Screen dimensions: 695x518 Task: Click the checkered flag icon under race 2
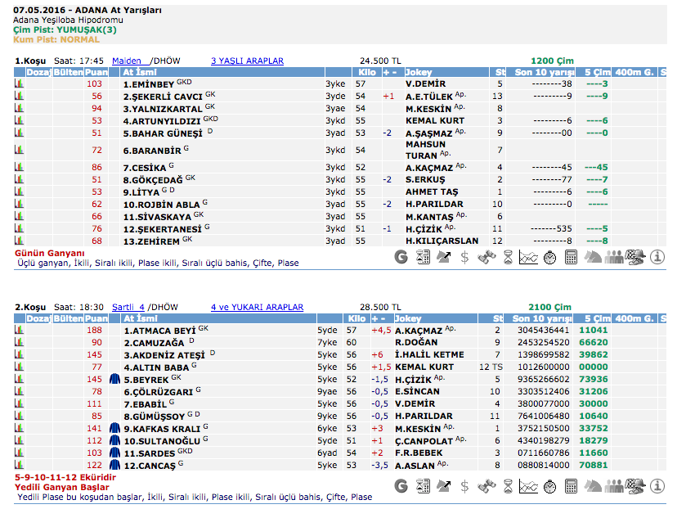634,486
